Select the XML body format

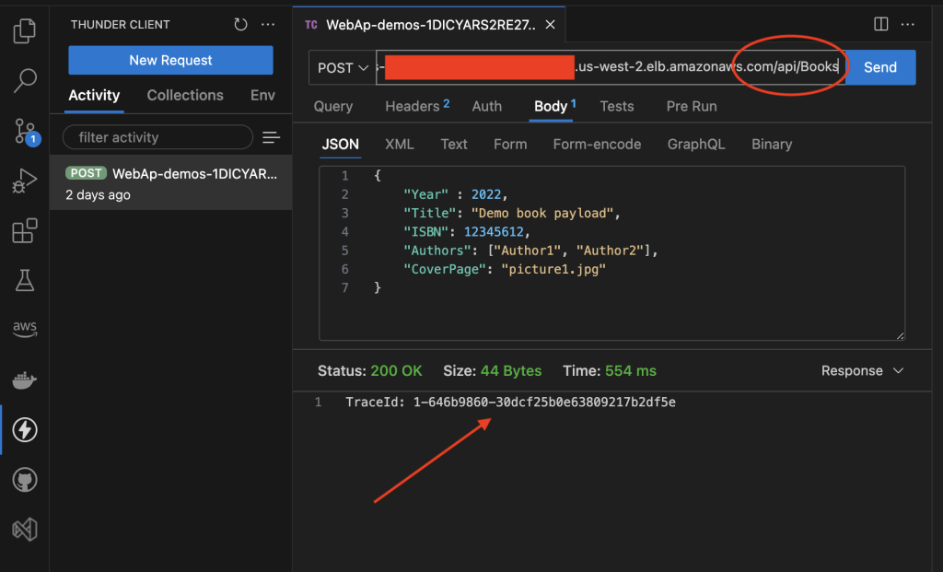(399, 144)
